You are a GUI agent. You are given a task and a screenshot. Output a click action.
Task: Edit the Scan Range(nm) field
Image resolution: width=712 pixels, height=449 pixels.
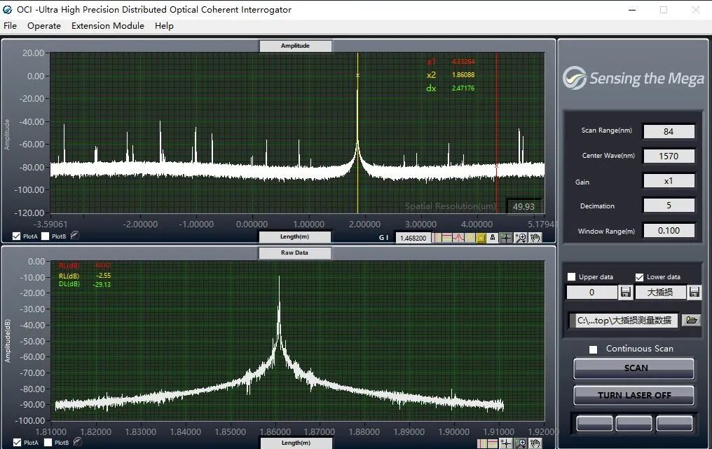(669, 131)
